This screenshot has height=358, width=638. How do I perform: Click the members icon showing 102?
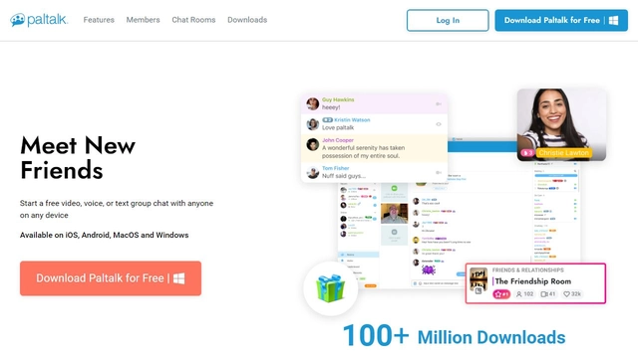pos(518,294)
